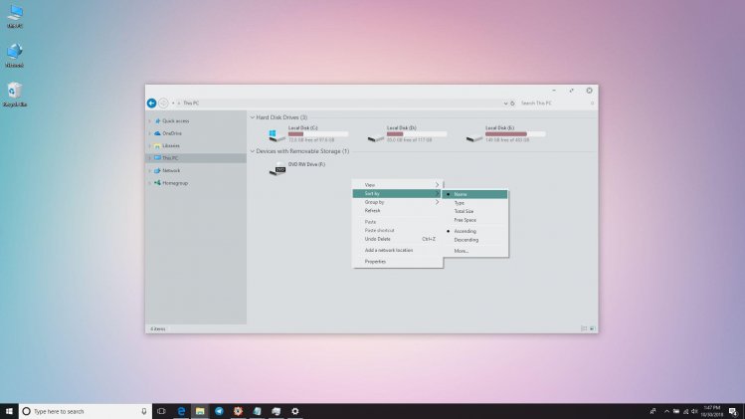Sort by Name option
Image resolution: width=745 pixels, height=419 pixels.
(475, 194)
